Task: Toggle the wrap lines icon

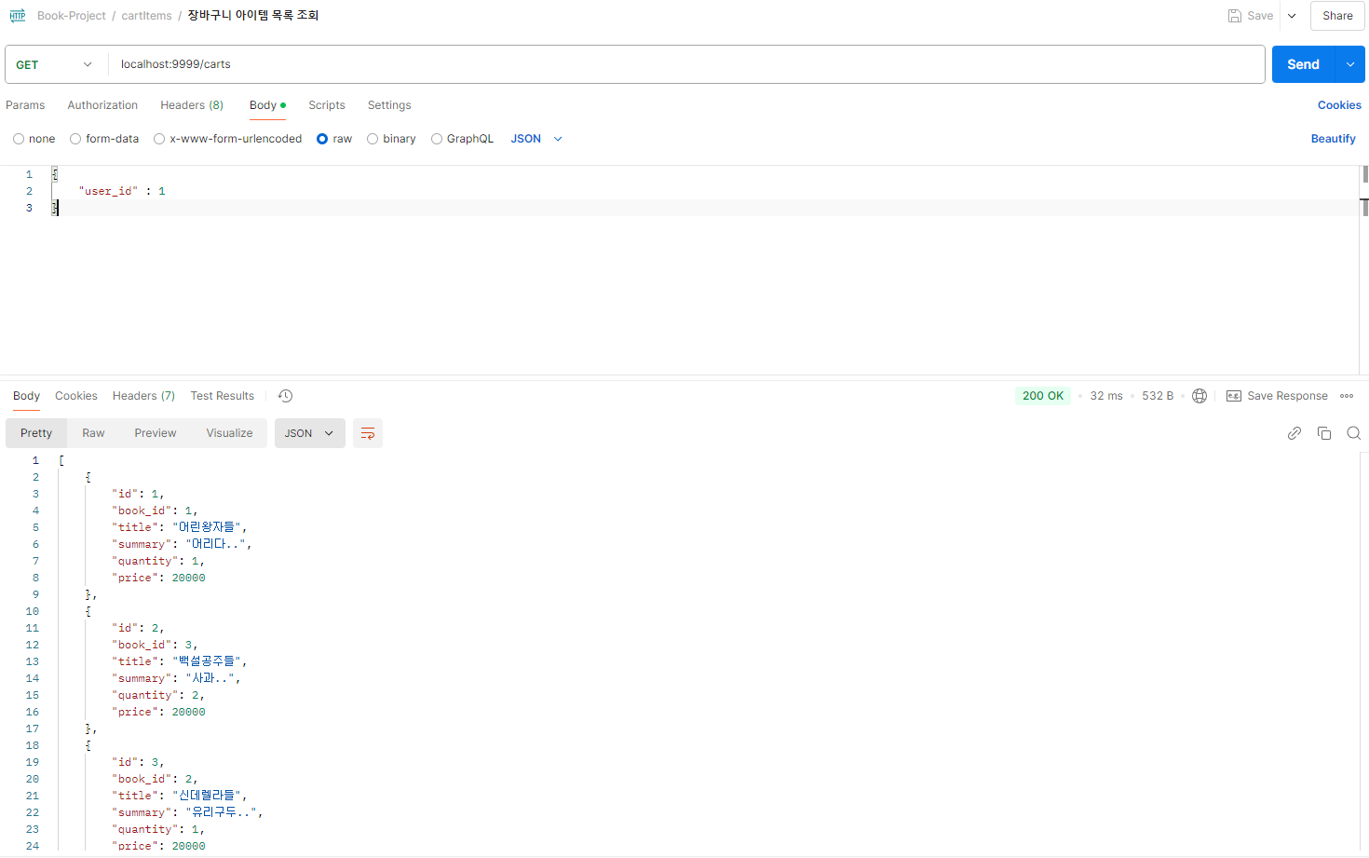Action: pos(368,433)
